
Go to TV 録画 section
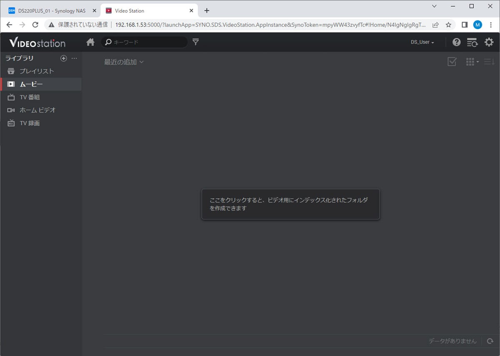[x=30, y=123]
